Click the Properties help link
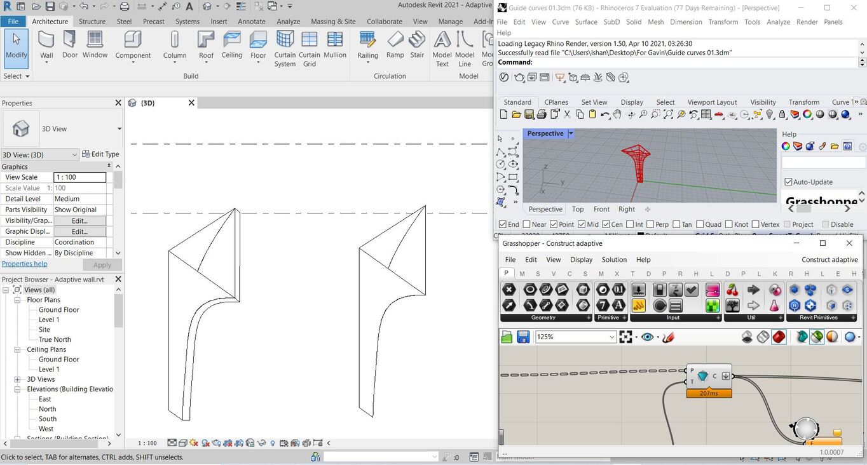867x465 pixels. pyautogui.click(x=24, y=264)
